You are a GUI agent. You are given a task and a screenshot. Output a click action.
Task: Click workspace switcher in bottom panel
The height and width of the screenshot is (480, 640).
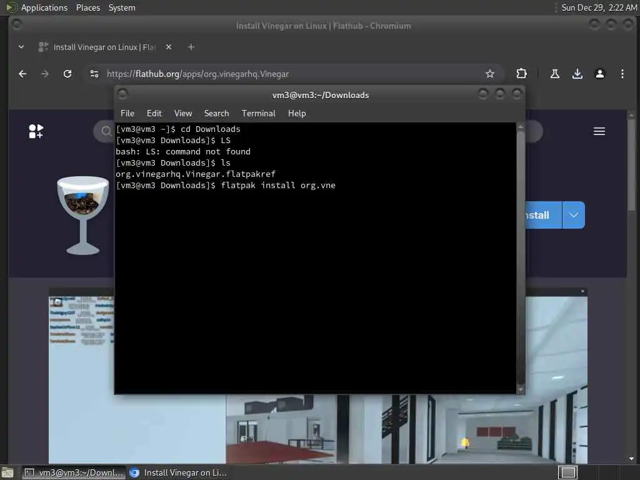pyautogui.click(x=567, y=472)
